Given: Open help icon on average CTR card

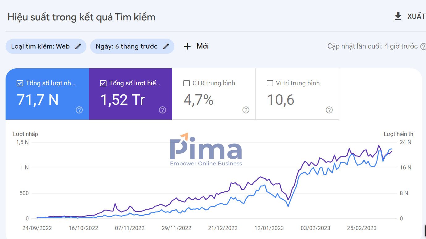Looking at the screenshot, I should pyautogui.click(x=246, y=110).
